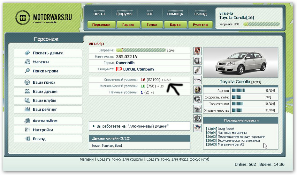Screen dimensions: 297x175
Task: Click the people icon beside Ваши друзья
Action: click(27, 91)
